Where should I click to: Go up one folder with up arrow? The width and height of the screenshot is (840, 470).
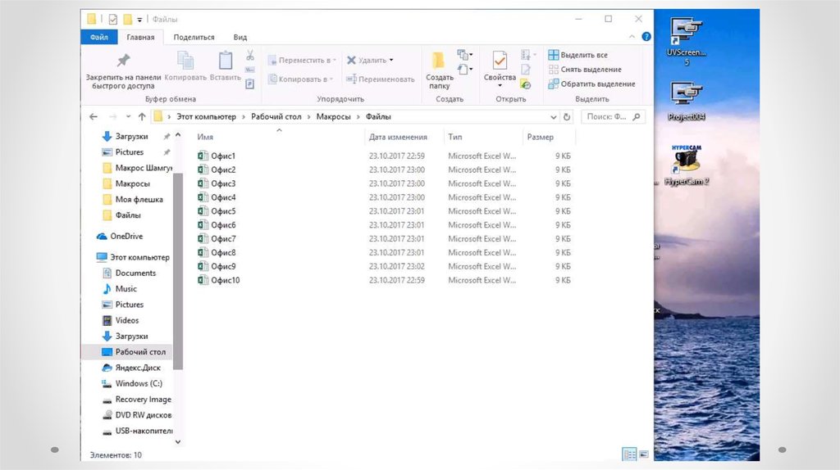[x=142, y=117]
